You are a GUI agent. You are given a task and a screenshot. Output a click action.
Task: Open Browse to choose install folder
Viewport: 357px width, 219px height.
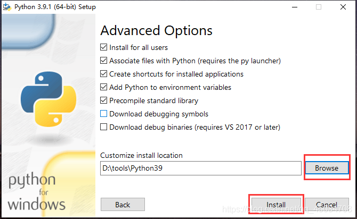click(327, 168)
